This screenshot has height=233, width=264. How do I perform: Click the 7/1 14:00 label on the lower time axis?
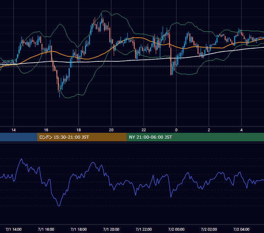14,229
